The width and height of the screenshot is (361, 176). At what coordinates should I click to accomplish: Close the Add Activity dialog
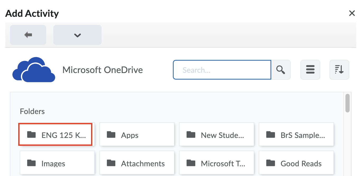pyautogui.click(x=352, y=13)
